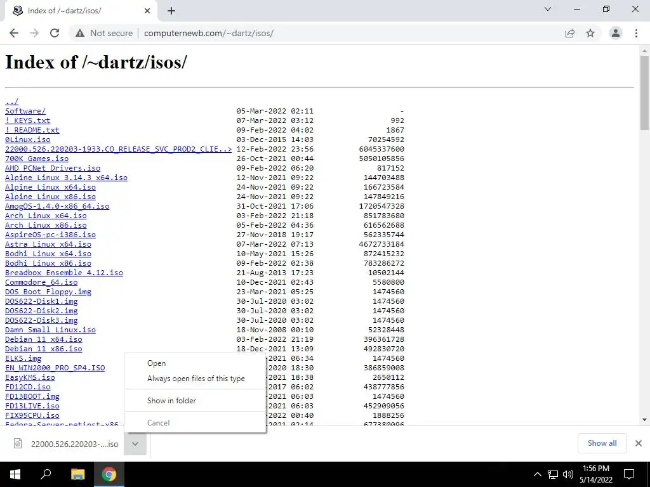Image resolution: width=650 pixels, height=487 pixels.
Task: Toggle the download item options arrow
Action: pos(135,443)
